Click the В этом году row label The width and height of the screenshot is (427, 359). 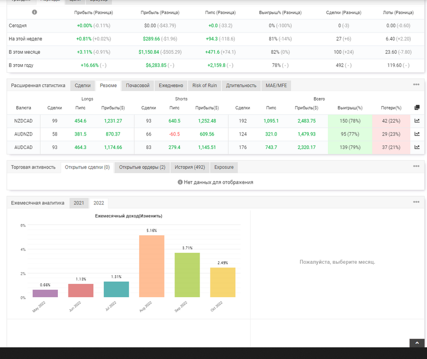point(21,66)
